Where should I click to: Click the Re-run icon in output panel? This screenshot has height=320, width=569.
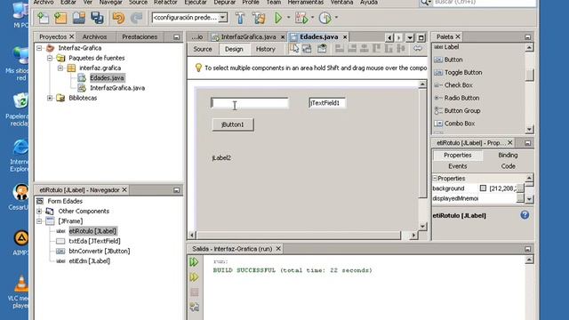[194, 262]
